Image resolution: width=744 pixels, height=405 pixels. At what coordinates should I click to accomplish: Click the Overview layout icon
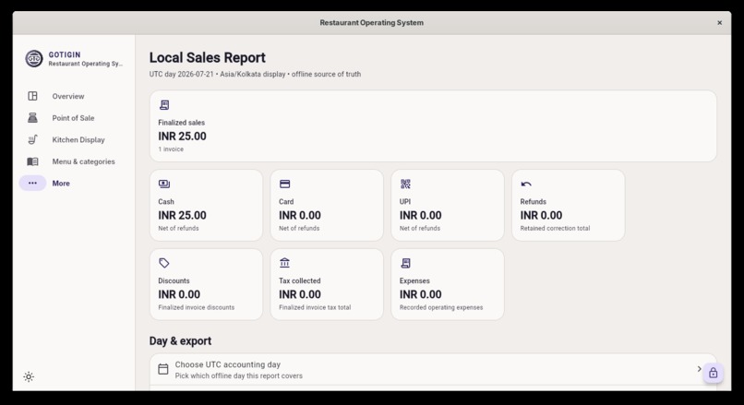32,96
